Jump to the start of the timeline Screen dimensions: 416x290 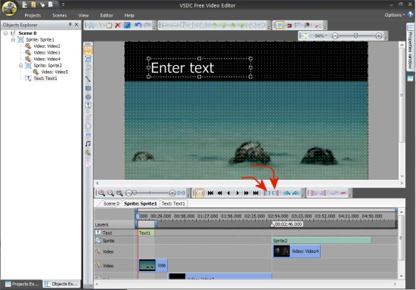210,193
